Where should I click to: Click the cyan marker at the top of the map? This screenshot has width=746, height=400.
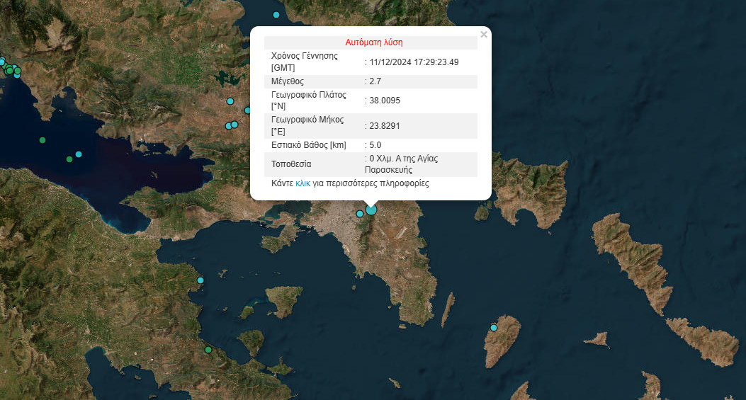276,15
